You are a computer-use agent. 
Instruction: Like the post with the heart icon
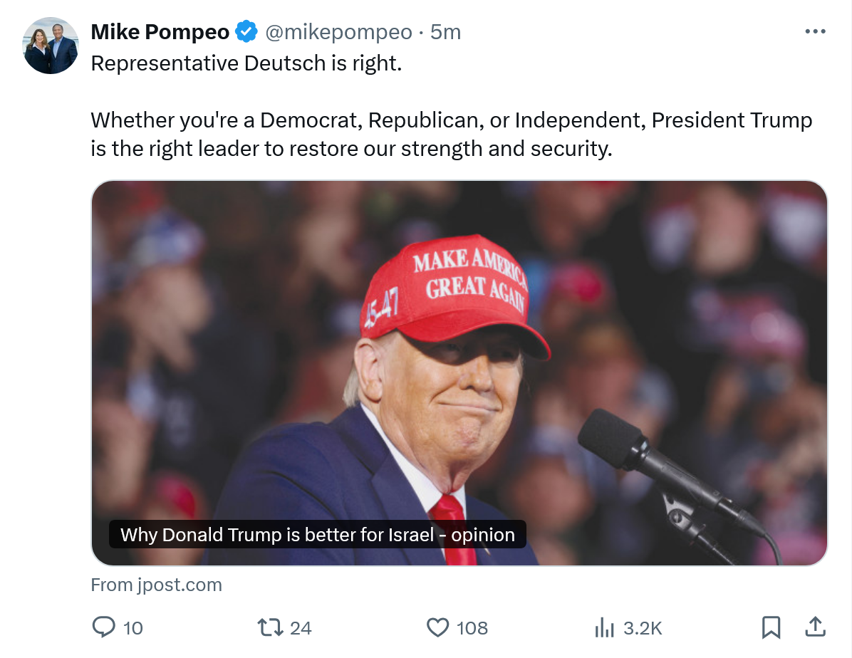coord(437,627)
